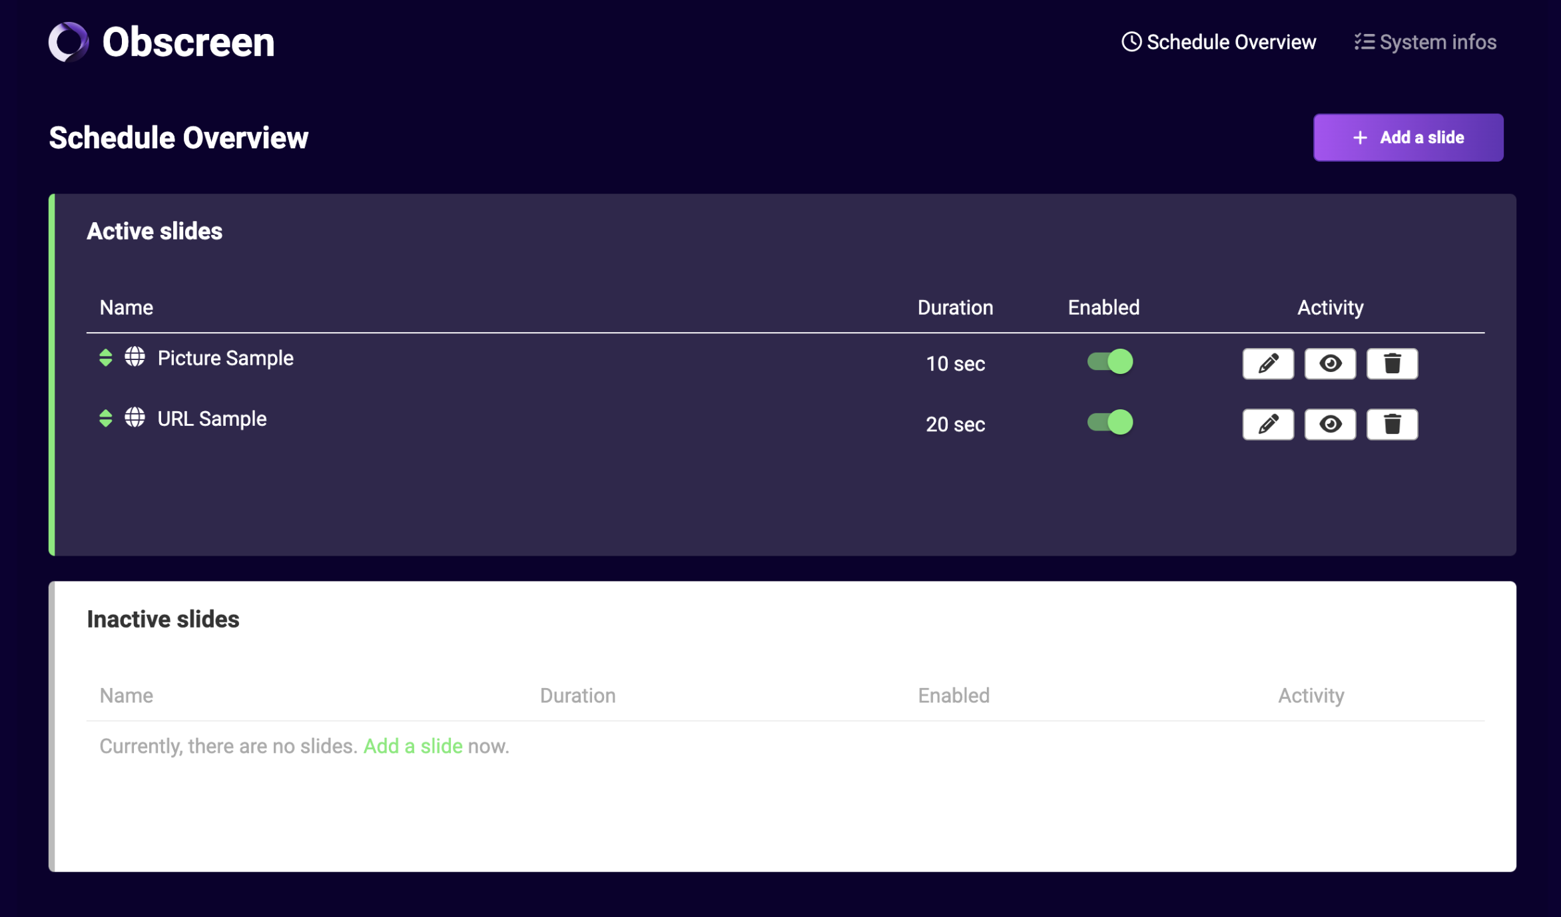This screenshot has width=1561, height=917.
Task: Click the sort arrows beside URL Sample
Action: pos(105,419)
